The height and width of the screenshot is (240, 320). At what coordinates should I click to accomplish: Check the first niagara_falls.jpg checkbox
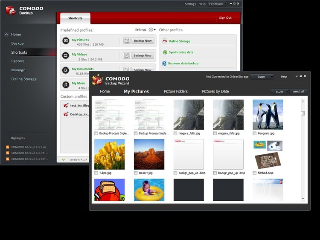click(175, 133)
